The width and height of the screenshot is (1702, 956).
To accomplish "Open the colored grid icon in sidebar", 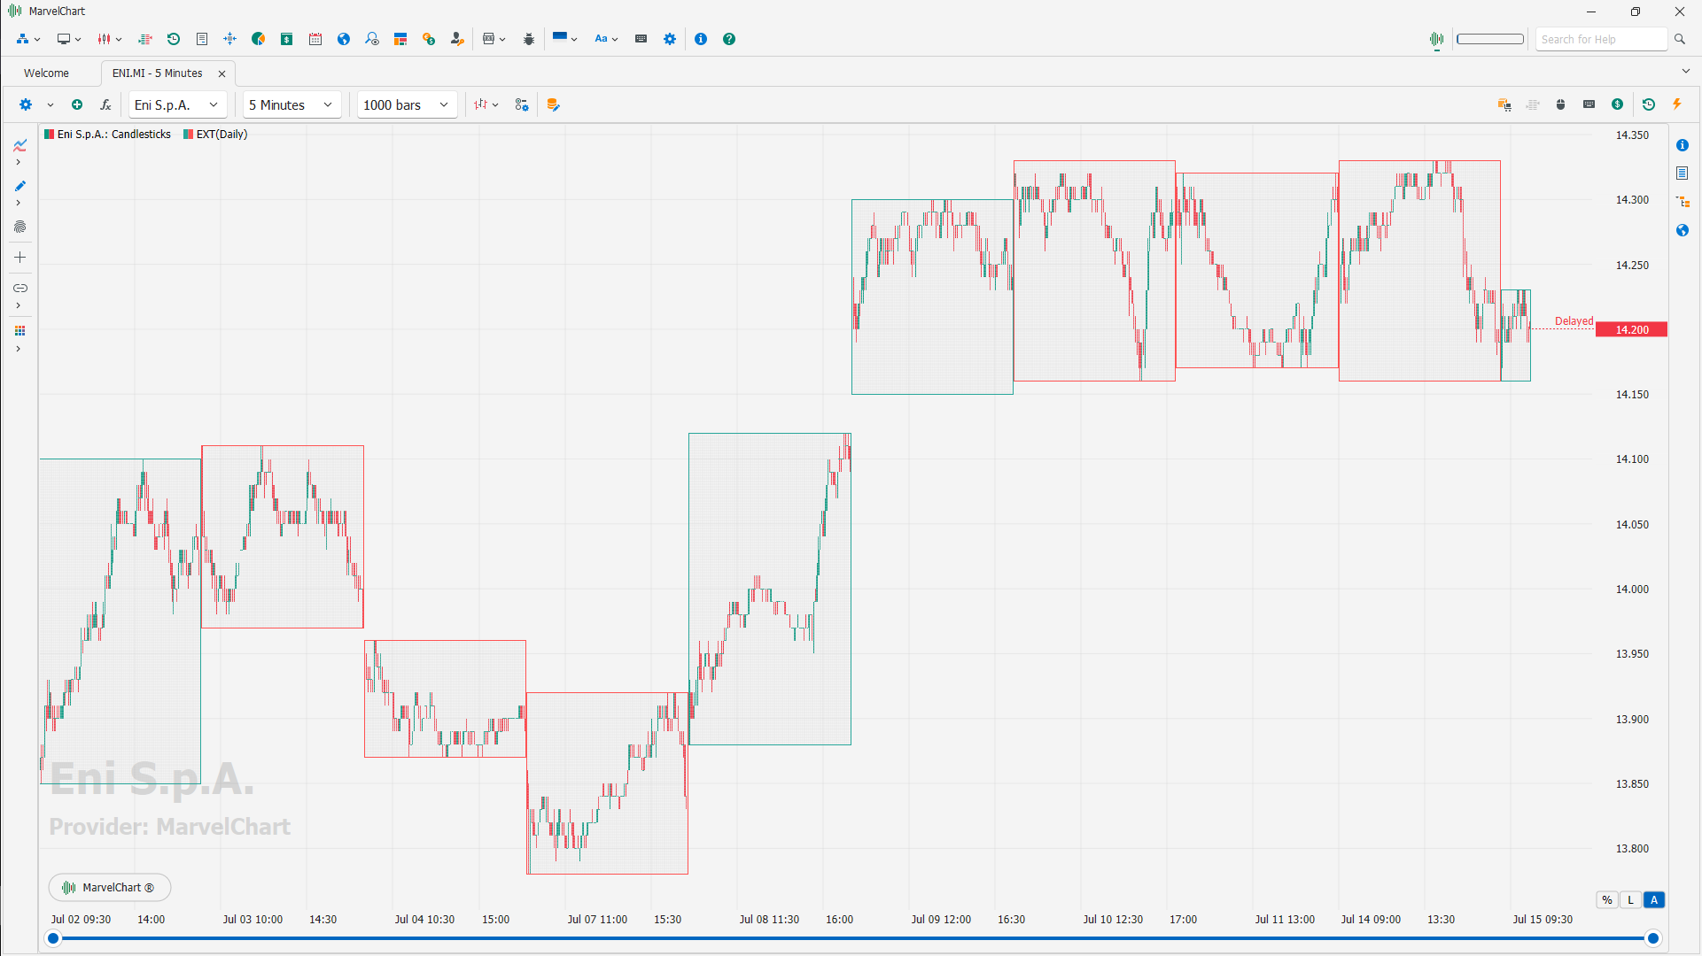I will (19, 331).
